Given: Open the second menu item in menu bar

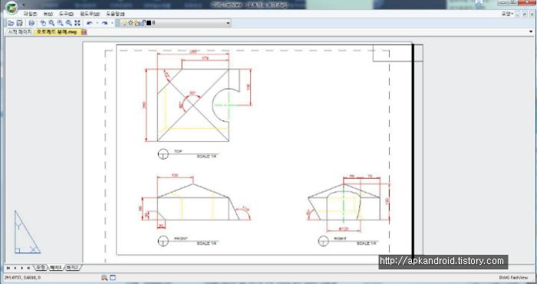Looking at the screenshot, I should (x=48, y=14).
